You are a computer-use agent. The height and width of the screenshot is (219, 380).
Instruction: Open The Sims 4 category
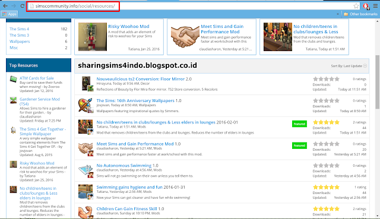click(19, 29)
